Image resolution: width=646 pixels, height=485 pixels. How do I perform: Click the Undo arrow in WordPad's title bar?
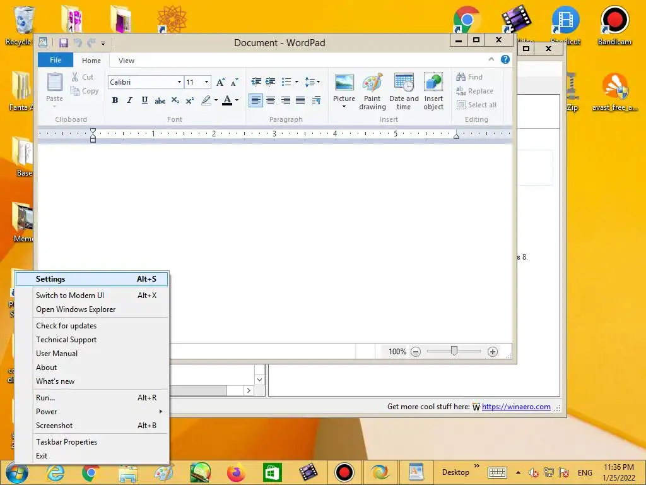coord(78,43)
